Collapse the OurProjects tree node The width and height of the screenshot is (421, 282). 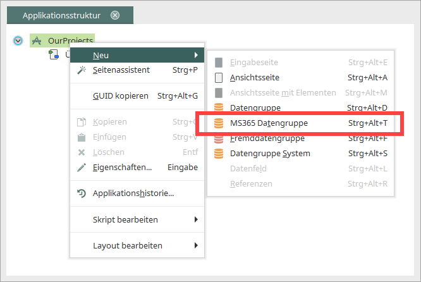pos(18,41)
